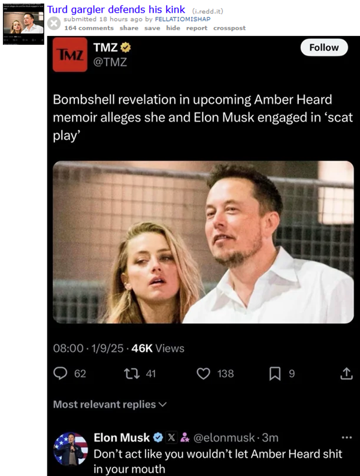The height and width of the screenshot is (476, 360).
Task: Report the post via report link
Action: [x=196, y=28]
